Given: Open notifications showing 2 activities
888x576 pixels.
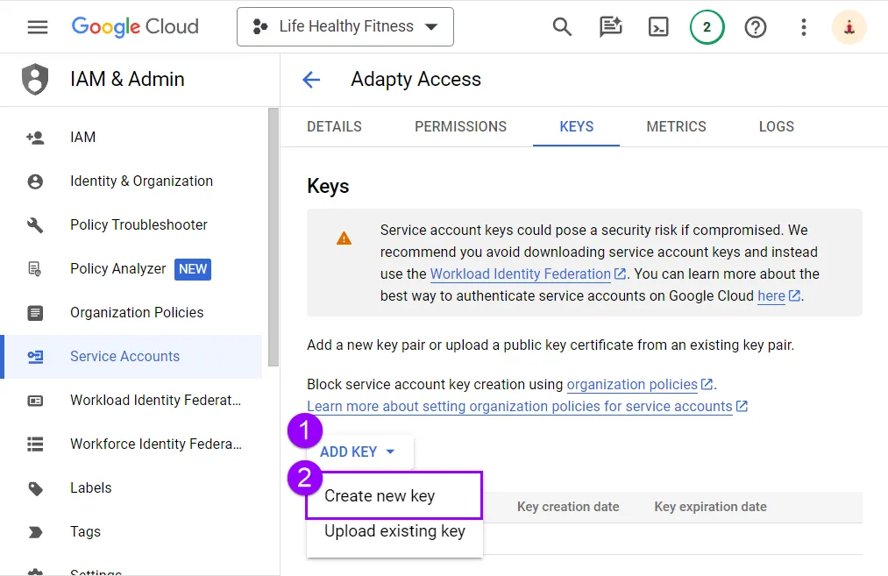Looking at the screenshot, I should 707,27.
